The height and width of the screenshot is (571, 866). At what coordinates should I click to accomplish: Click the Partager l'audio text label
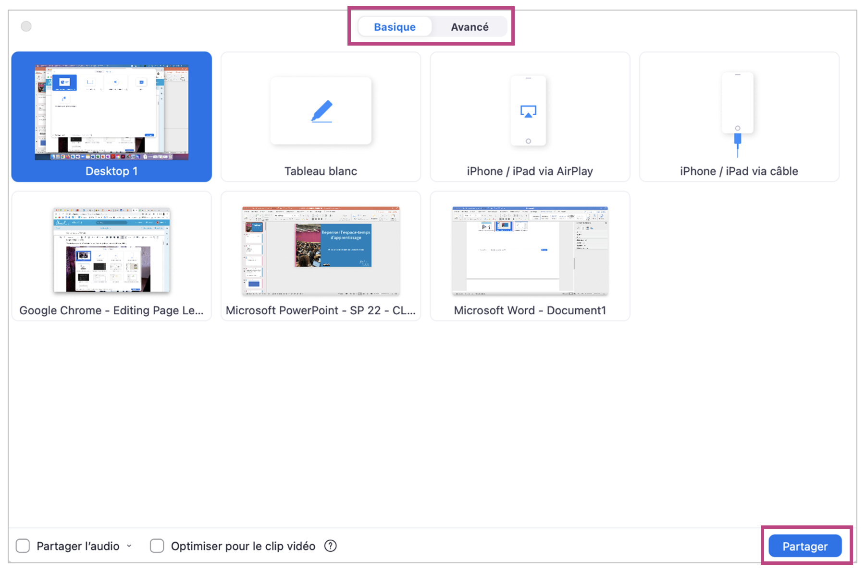[78, 546]
